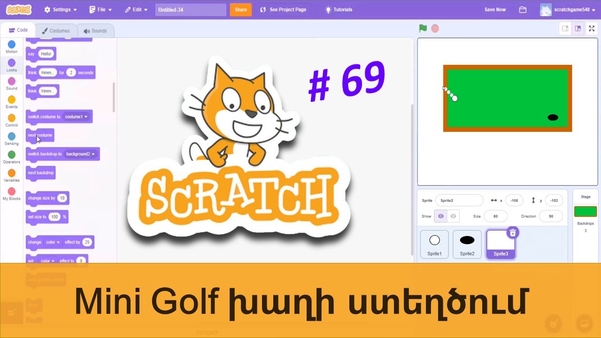Select the Sound block category
Screen dimensions: 601x338
coord(12,84)
